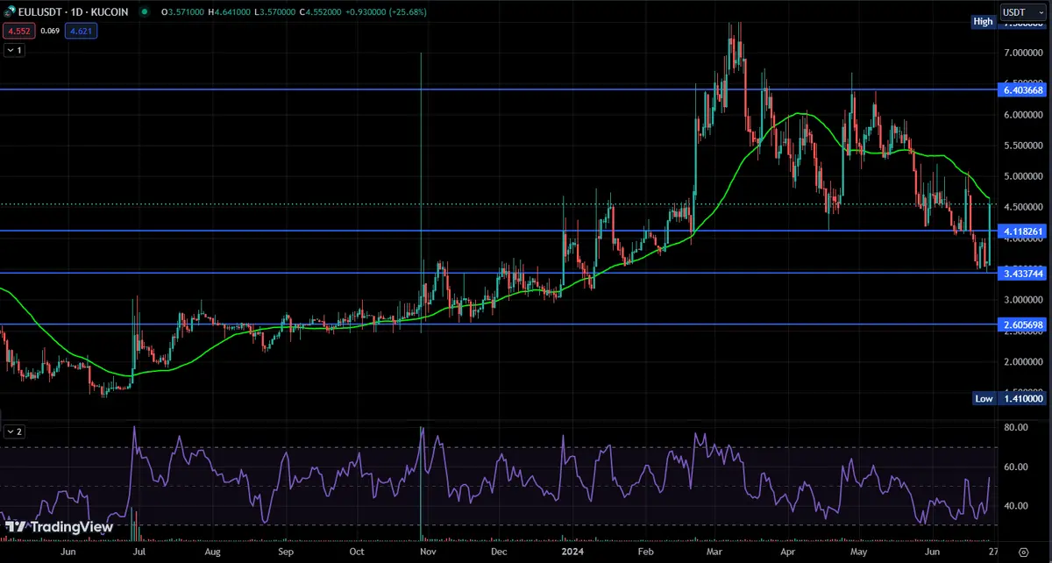Click the Feb label on time axis
Screen dimensions: 1052x563
[645, 553]
